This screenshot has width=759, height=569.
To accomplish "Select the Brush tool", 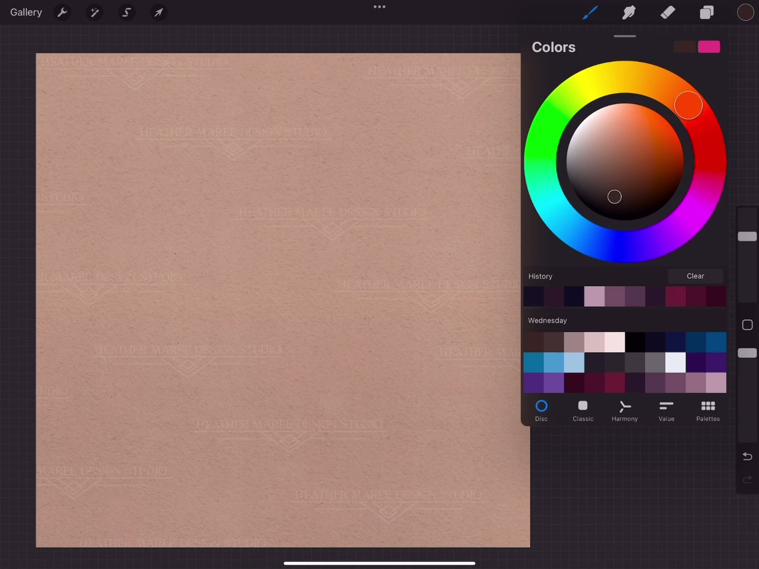I will pos(590,12).
